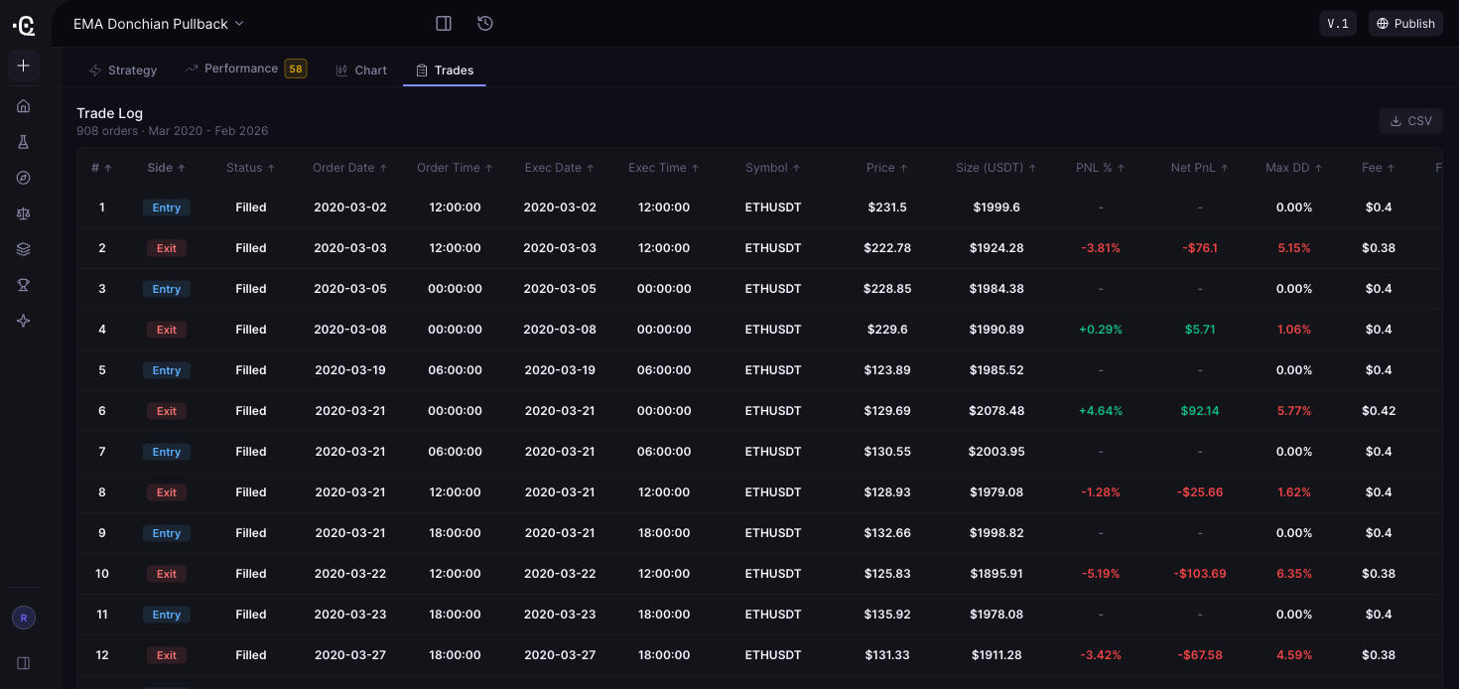The width and height of the screenshot is (1459, 689).
Task: Open the EMA Donchian Pullback strategy dropdown
Action: 159,24
